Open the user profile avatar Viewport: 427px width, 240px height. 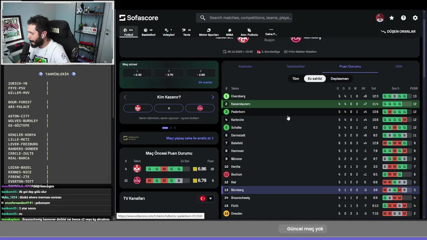click(380, 18)
